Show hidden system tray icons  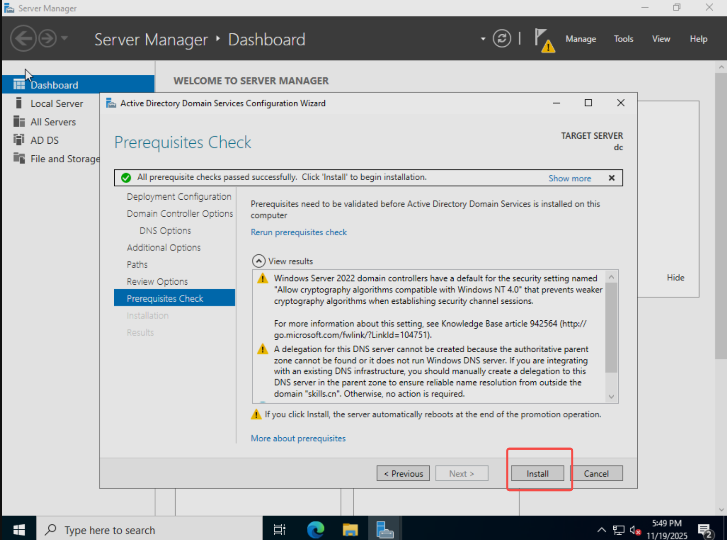coord(601,529)
